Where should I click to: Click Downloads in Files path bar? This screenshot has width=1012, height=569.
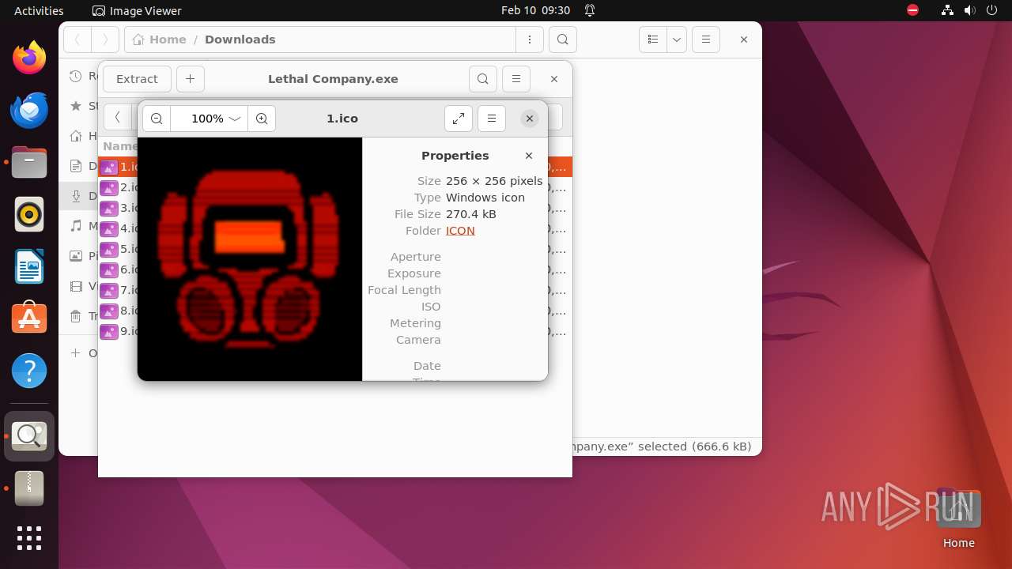(x=240, y=40)
